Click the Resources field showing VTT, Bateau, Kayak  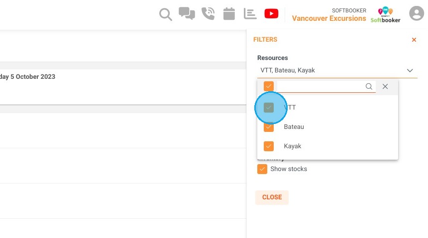[337, 70]
